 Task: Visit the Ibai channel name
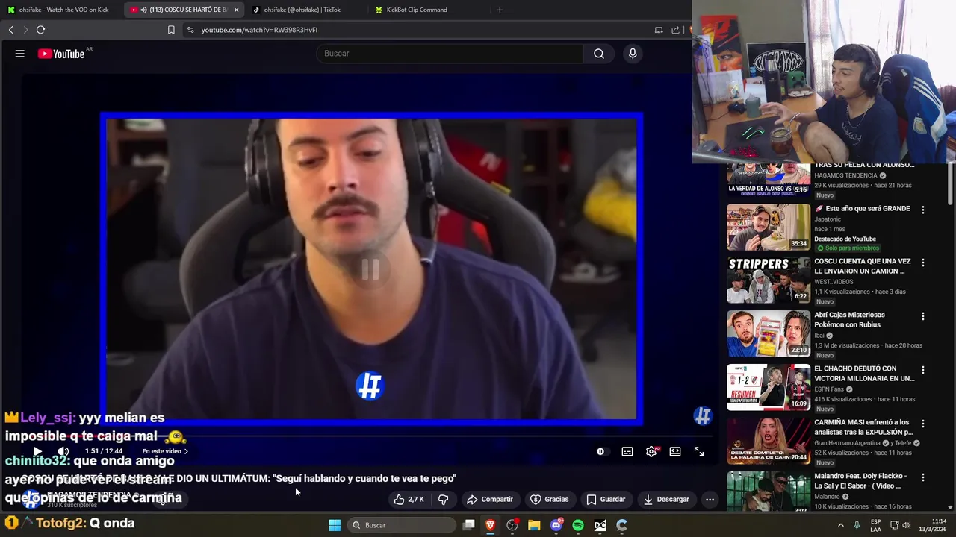pos(819,336)
